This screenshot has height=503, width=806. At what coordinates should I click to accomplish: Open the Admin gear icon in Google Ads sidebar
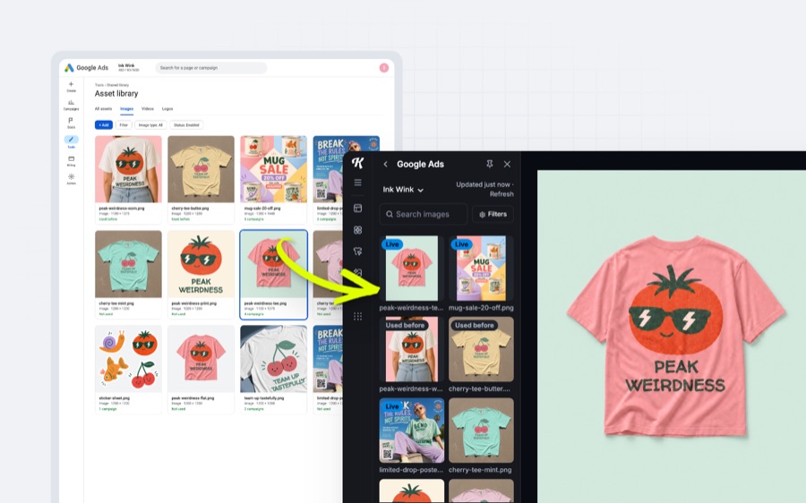(71, 176)
